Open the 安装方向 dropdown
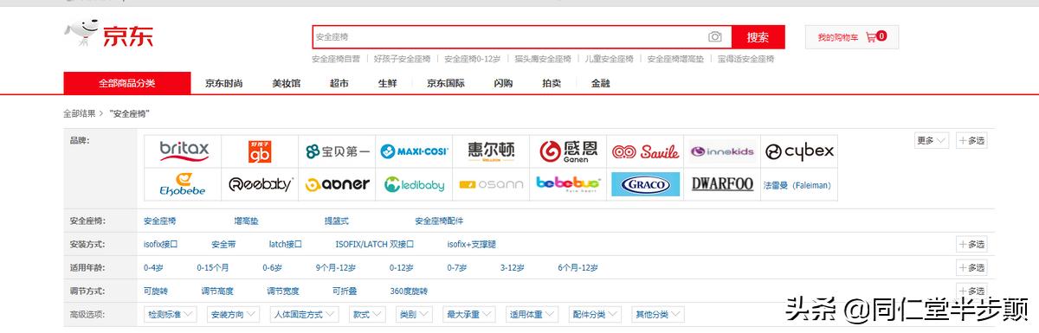 point(234,314)
